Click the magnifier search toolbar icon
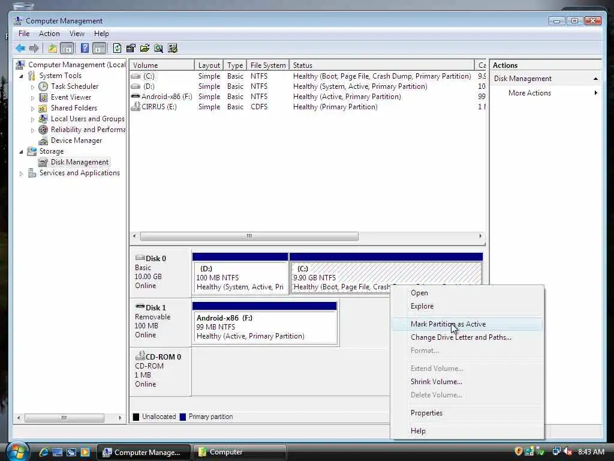614x461 pixels. pyautogui.click(x=158, y=48)
